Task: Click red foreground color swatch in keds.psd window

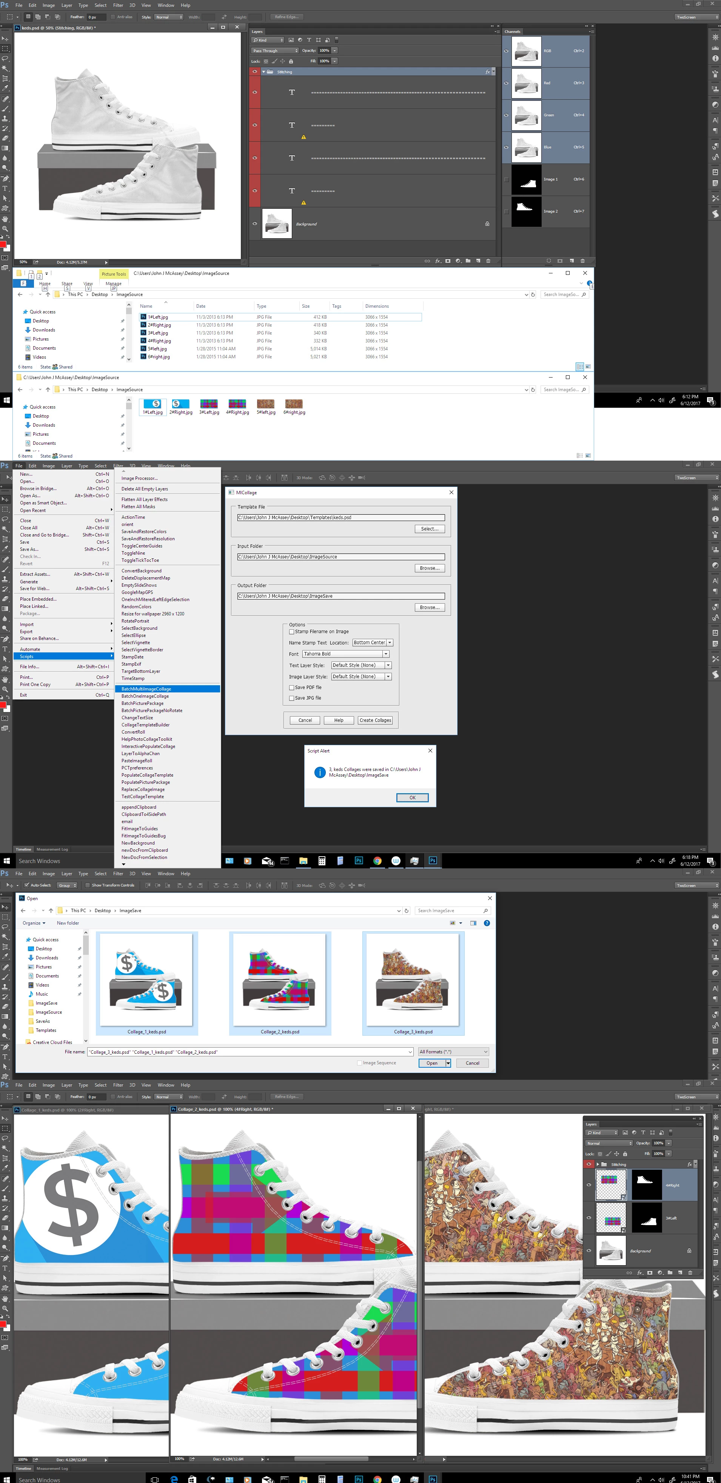Action: click(2, 245)
